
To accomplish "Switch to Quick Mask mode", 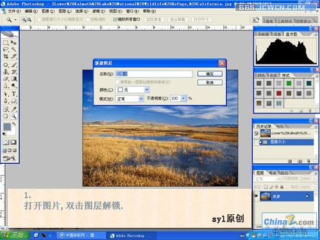I will pos(13,142).
